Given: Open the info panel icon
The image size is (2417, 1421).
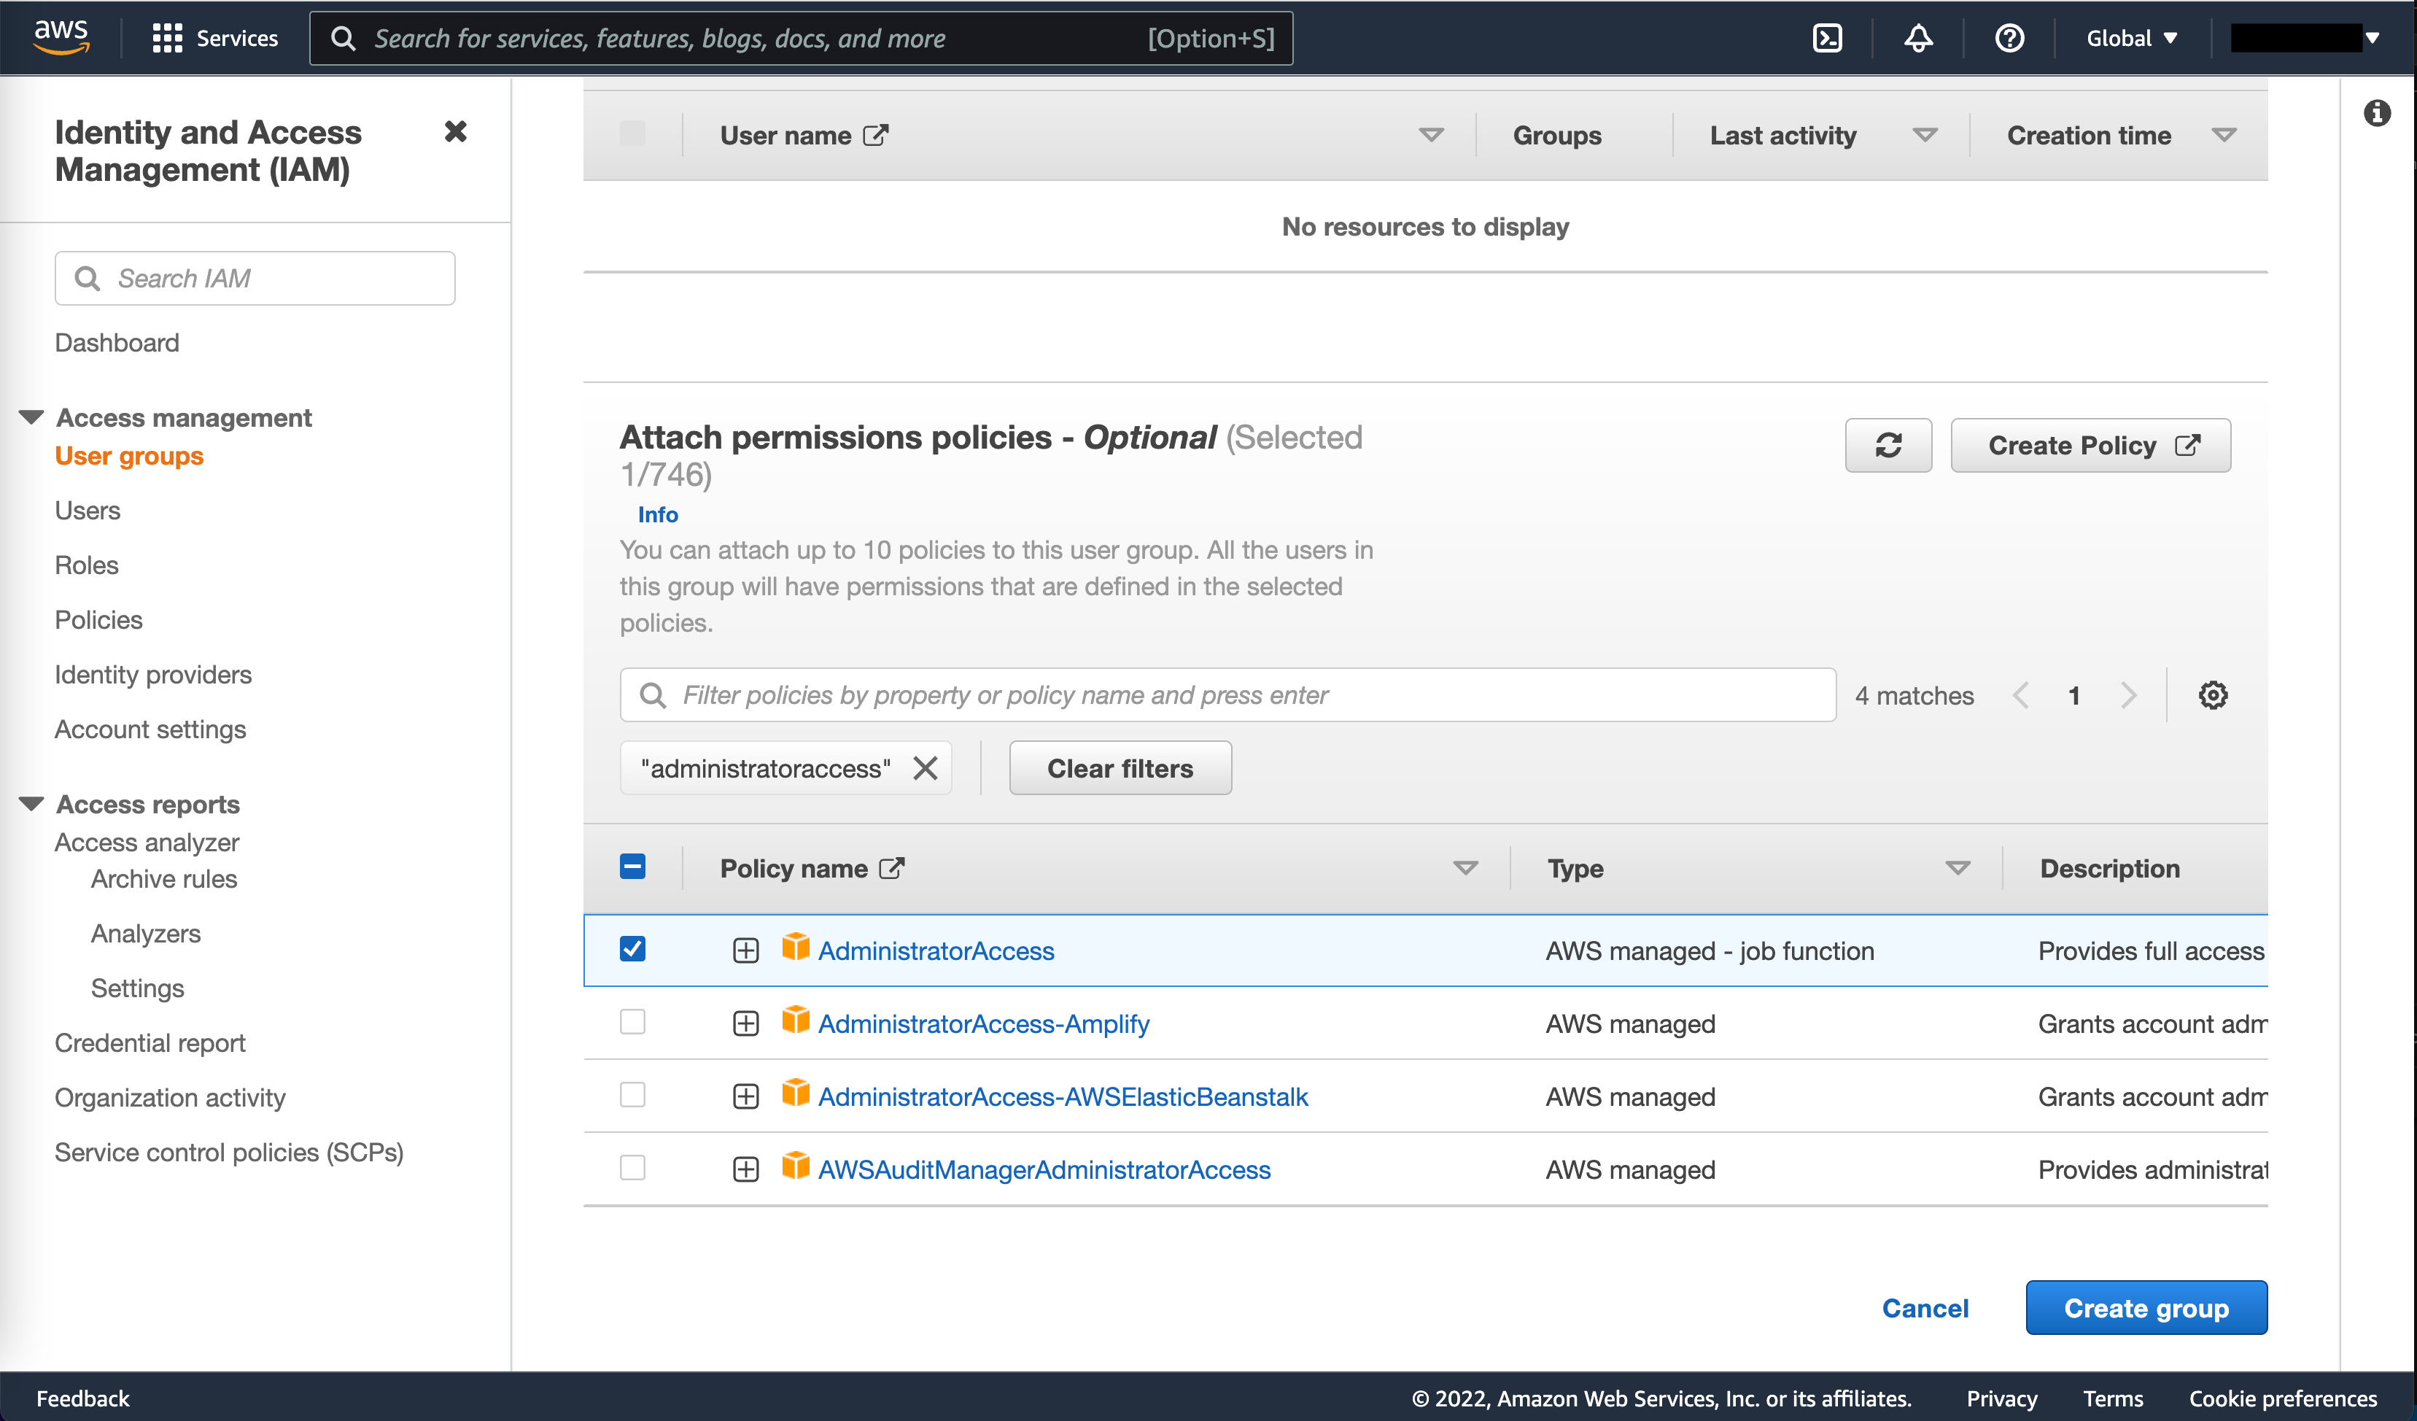Looking at the screenshot, I should click(x=2377, y=113).
